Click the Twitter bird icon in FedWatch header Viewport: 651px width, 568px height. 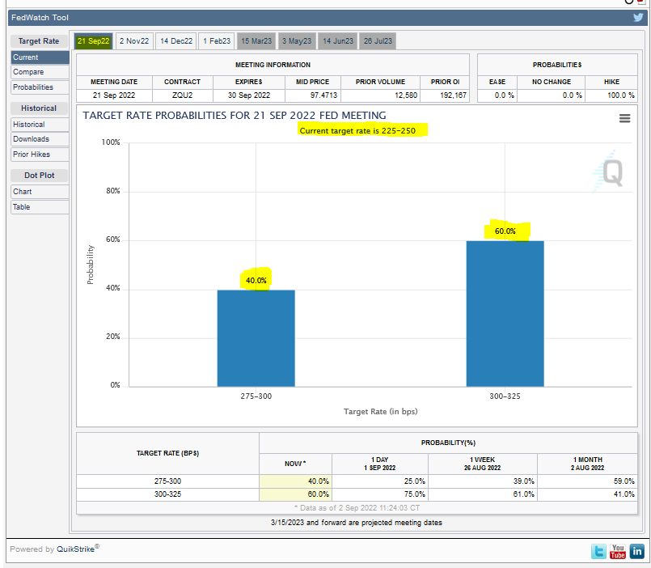pyautogui.click(x=638, y=18)
